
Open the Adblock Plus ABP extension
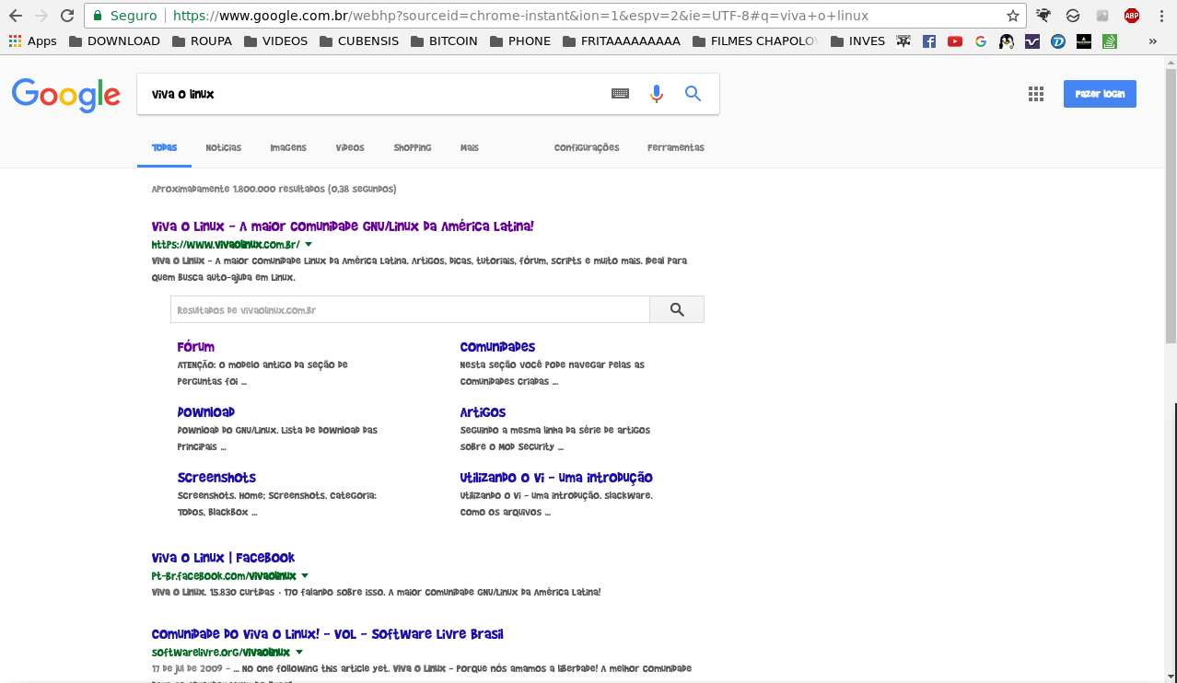pyautogui.click(x=1132, y=16)
